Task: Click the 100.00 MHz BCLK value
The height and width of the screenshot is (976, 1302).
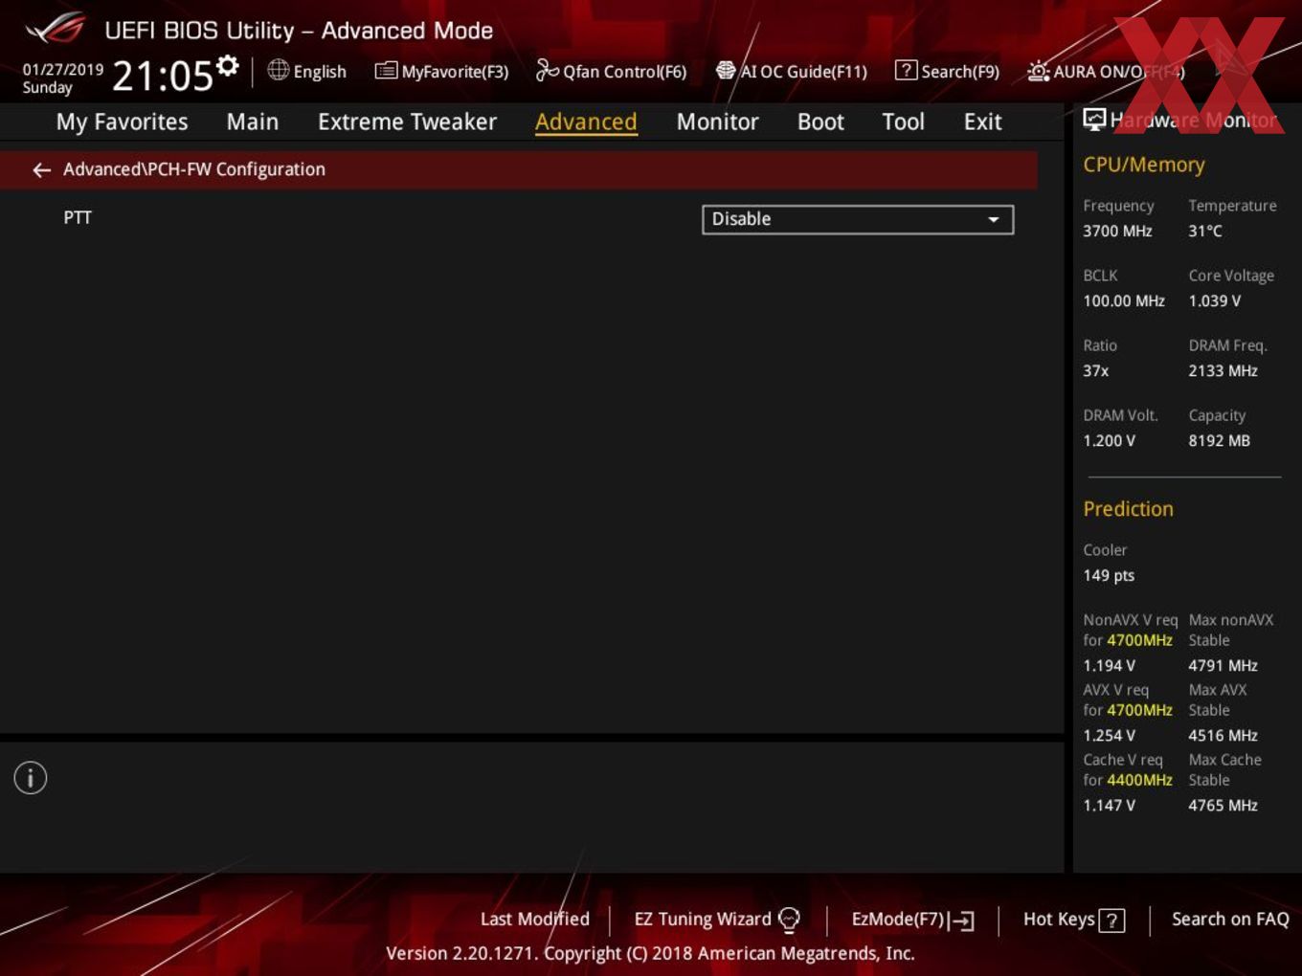Action: 1124,300
